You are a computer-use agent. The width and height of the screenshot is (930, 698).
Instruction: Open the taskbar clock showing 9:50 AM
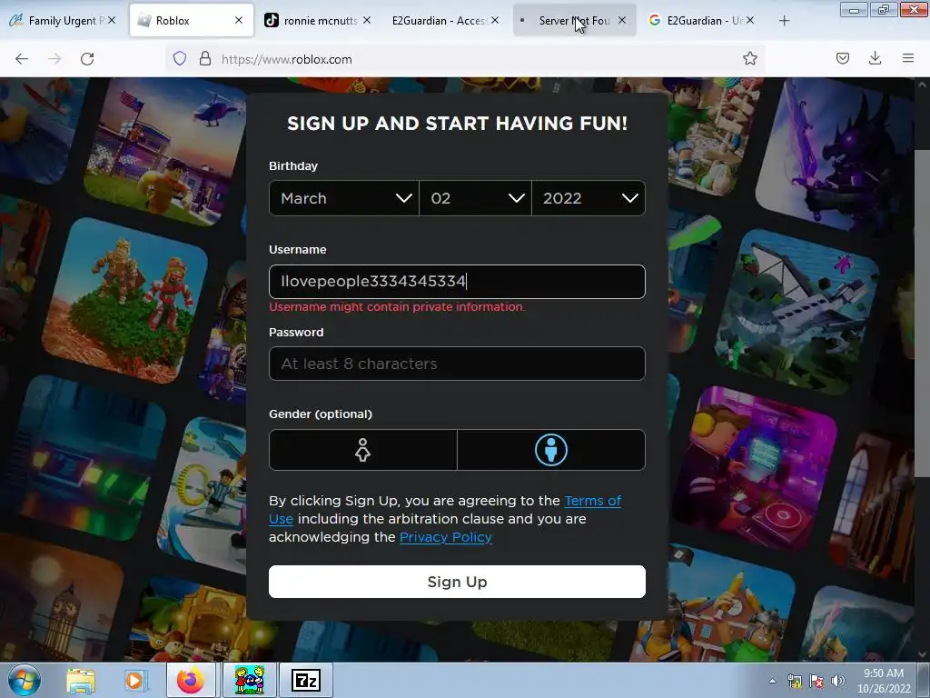(884, 681)
